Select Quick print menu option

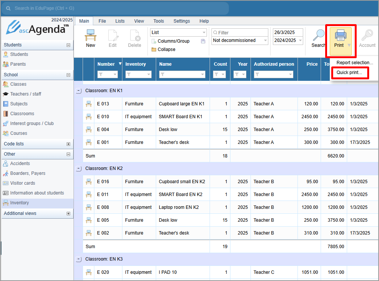point(349,73)
